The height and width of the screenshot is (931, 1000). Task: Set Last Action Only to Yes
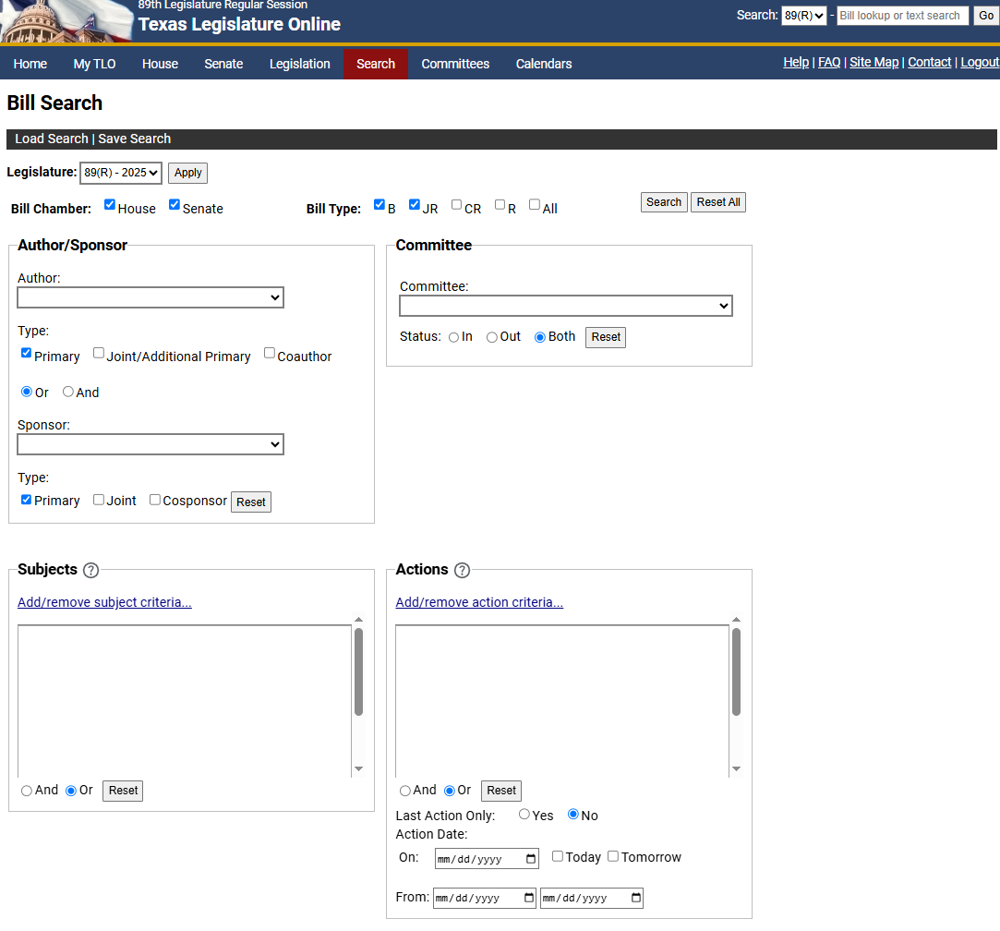[x=523, y=815]
